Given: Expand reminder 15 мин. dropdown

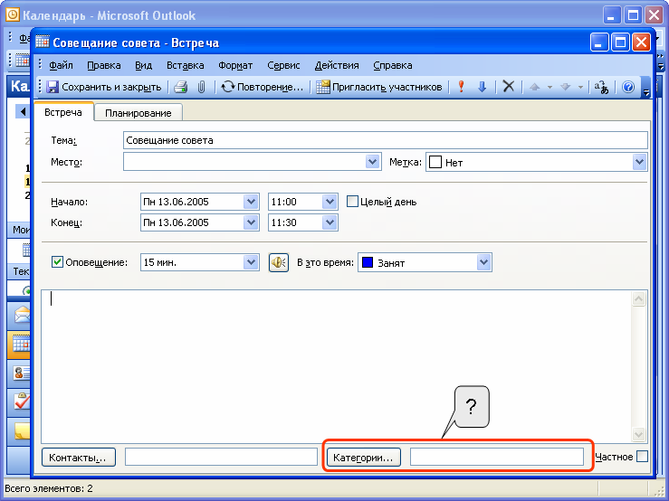Looking at the screenshot, I should coord(251,262).
